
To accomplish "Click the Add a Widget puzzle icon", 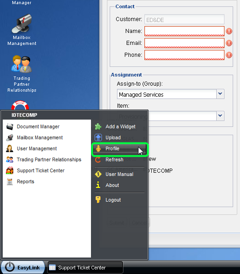I will [x=98, y=126].
